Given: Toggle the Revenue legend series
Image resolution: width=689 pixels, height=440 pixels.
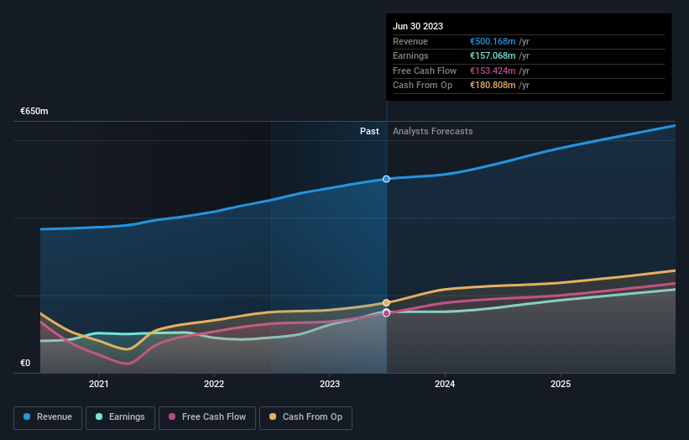Looking at the screenshot, I should (x=48, y=417).
